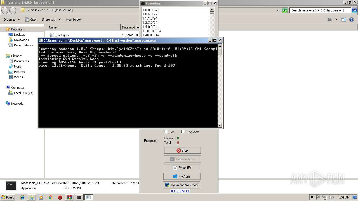
Task: Open Local Disk (C:)
Action: click(23, 93)
